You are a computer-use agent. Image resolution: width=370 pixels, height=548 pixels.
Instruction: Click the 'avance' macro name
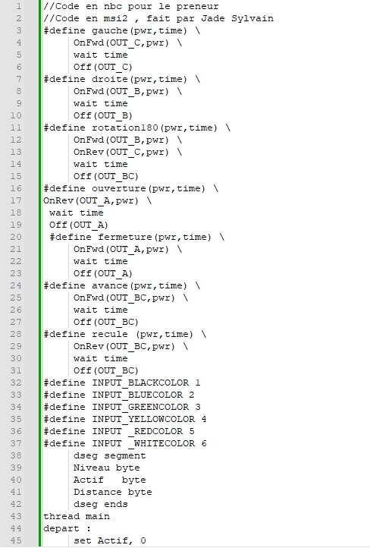[110, 286]
